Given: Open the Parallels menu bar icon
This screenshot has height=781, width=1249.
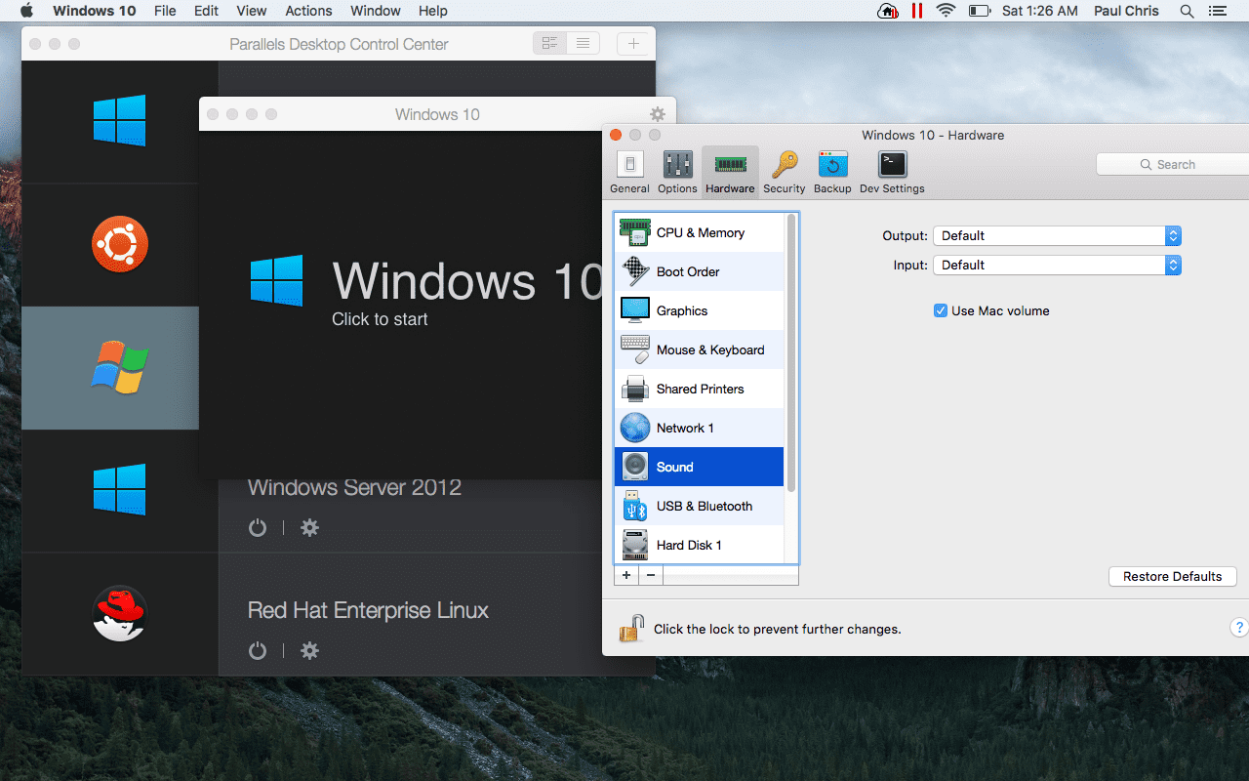Looking at the screenshot, I should pos(915,11).
